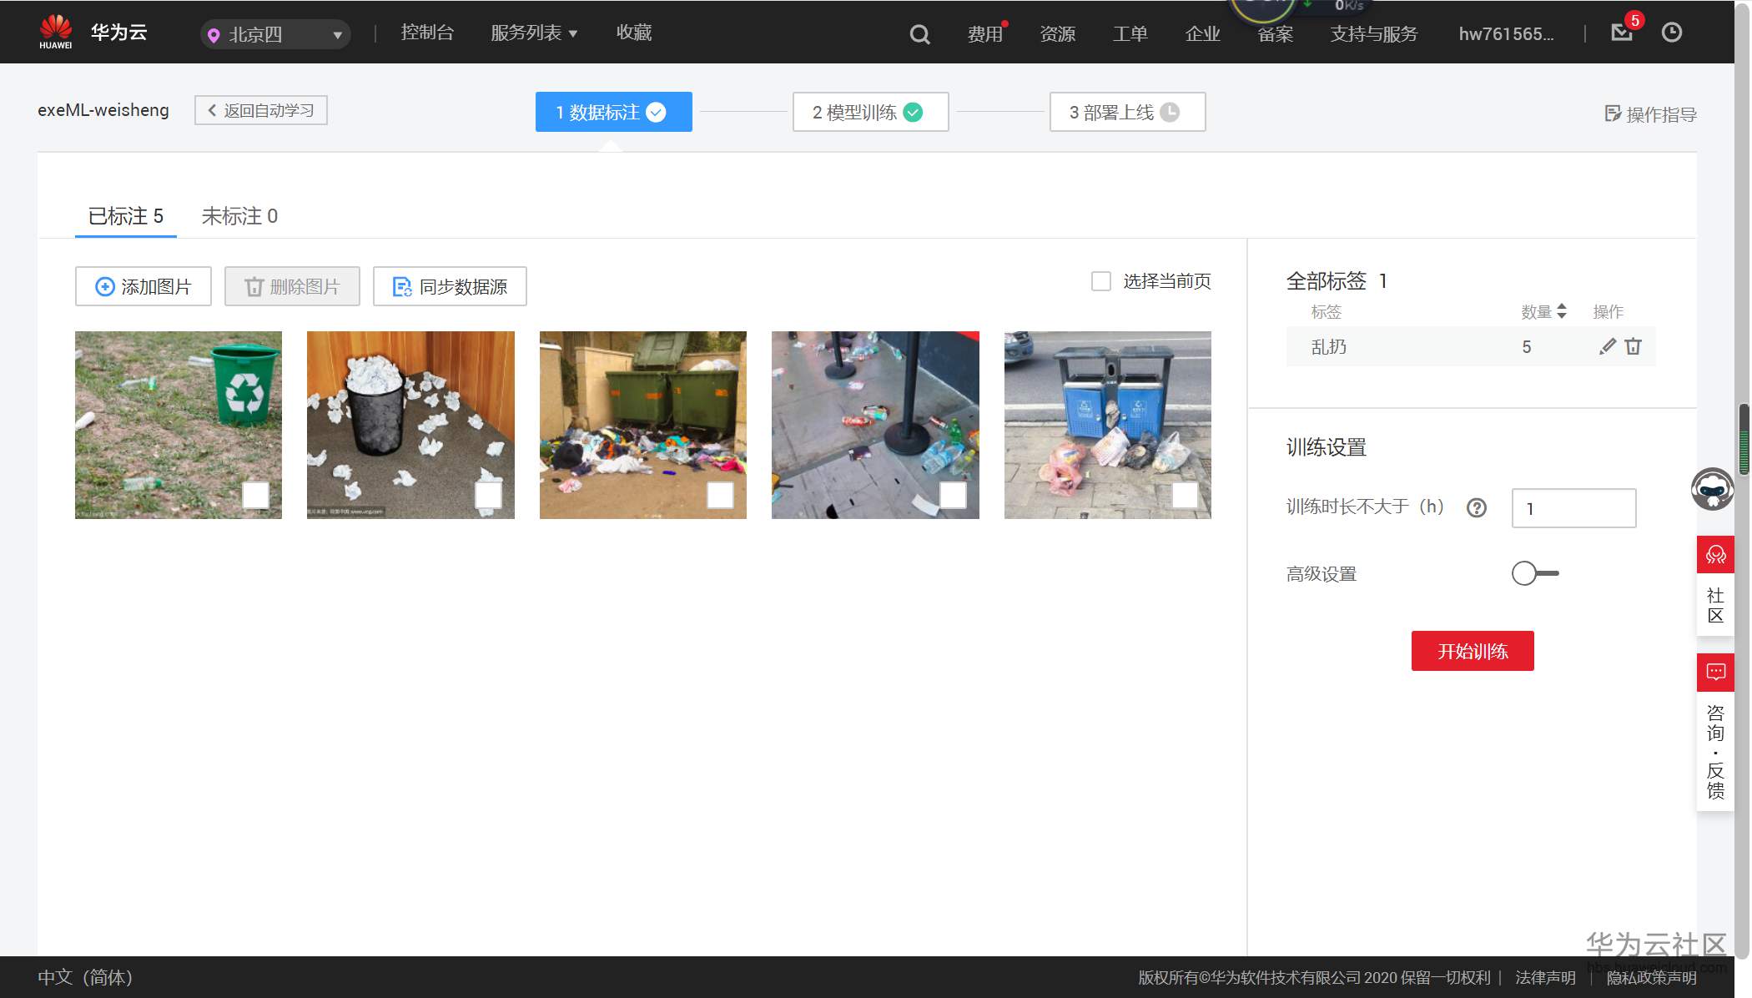Sort labels by 数量 arrows
Viewport: 1752px width, 998px height.
tap(1562, 311)
